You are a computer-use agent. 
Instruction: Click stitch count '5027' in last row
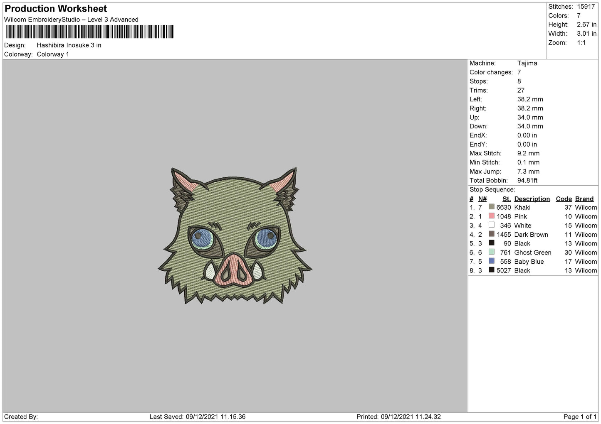pyautogui.click(x=504, y=271)
